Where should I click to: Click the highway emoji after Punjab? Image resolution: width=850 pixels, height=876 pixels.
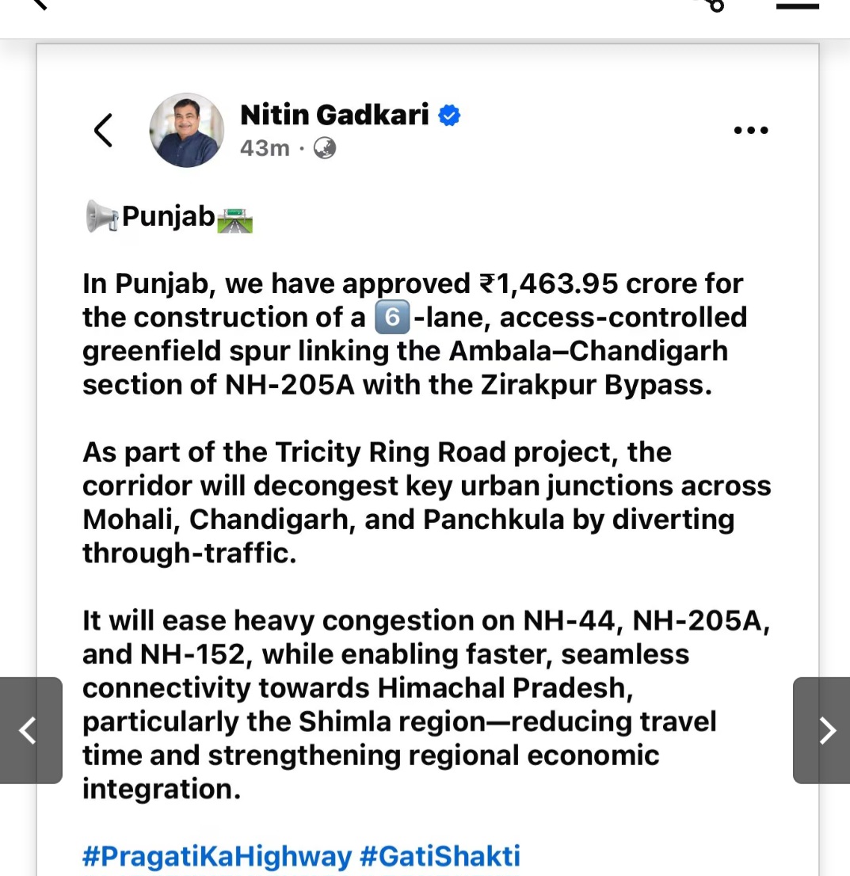234,219
